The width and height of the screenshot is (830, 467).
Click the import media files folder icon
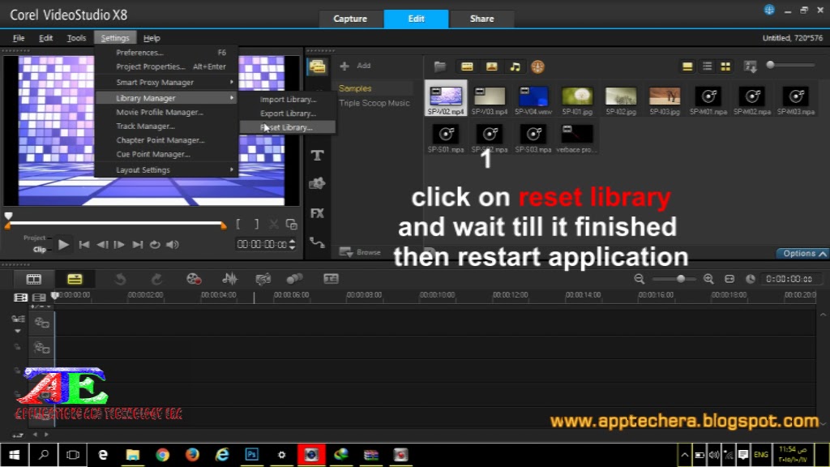coord(440,66)
